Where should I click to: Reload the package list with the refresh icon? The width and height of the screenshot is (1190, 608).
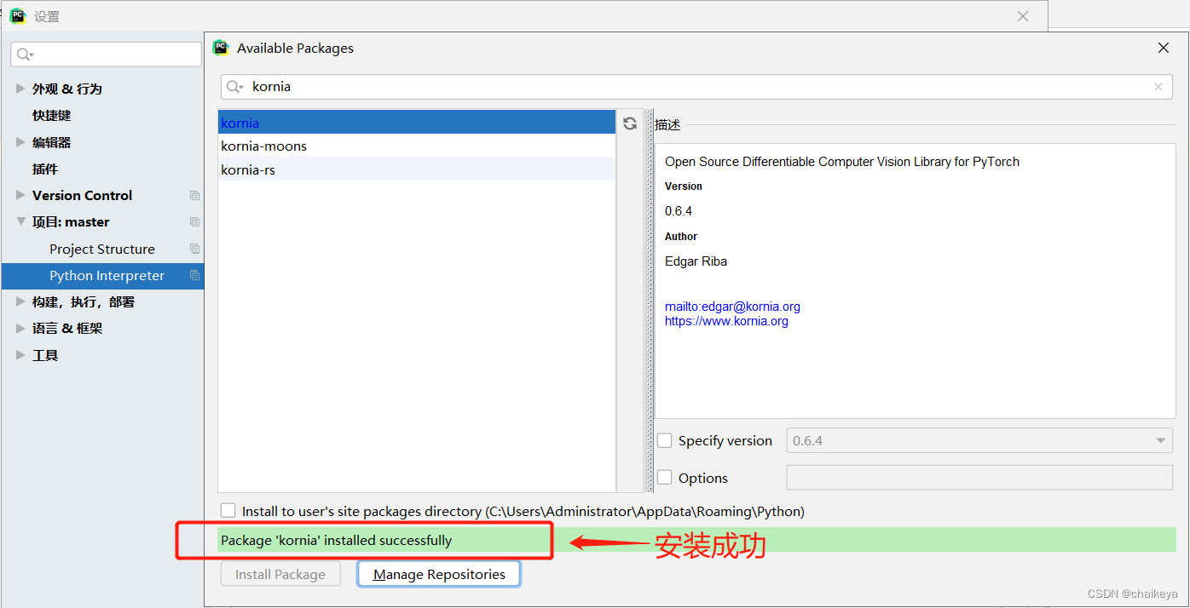630,123
